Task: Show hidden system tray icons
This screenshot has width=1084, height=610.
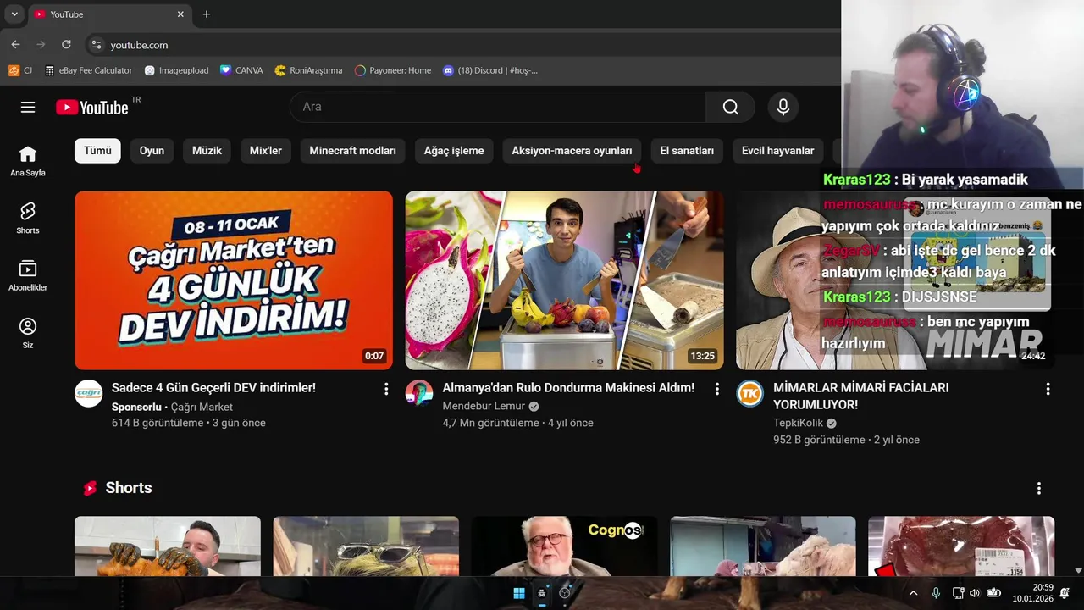Action: coord(913,593)
